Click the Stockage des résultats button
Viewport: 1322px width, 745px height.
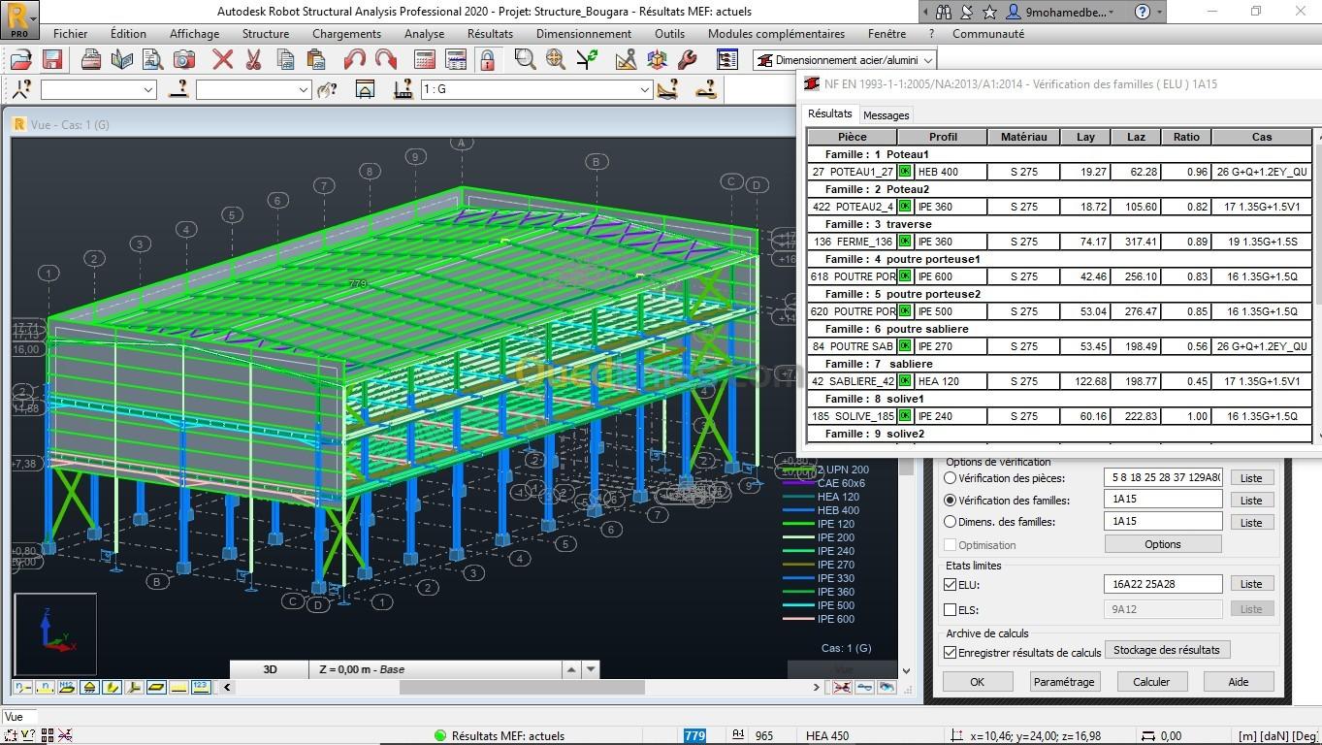click(x=1167, y=650)
